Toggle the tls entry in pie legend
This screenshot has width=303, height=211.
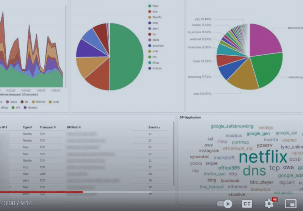pos(152,34)
